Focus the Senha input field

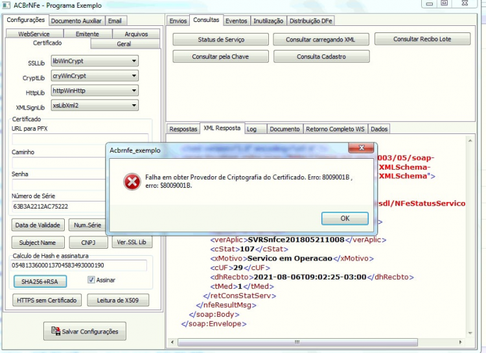(x=59, y=185)
